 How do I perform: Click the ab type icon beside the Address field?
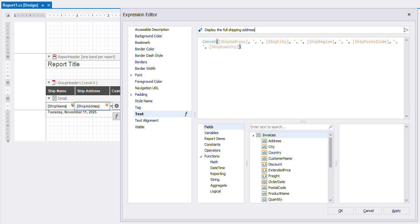pyautogui.click(x=264, y=141)
